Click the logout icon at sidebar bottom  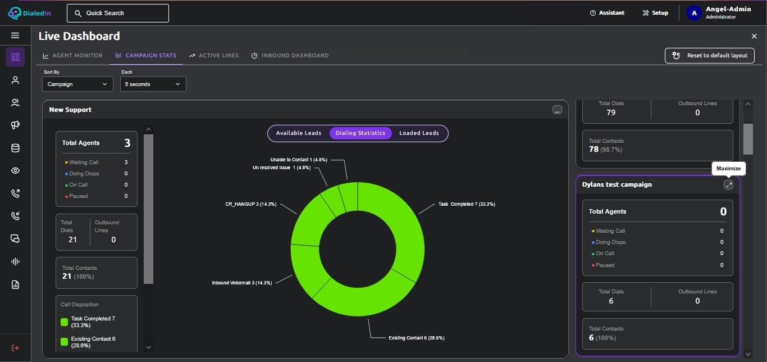click(15, 348)
